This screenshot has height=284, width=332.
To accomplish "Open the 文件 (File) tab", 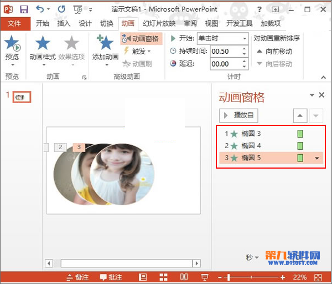I will pyautogui.click(x=14, y=23).
